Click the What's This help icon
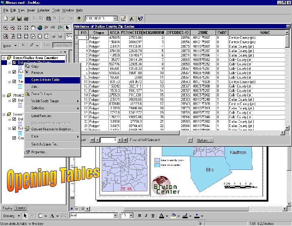The width and height of the screenshot is (292, 226). (x=140, y=18)
